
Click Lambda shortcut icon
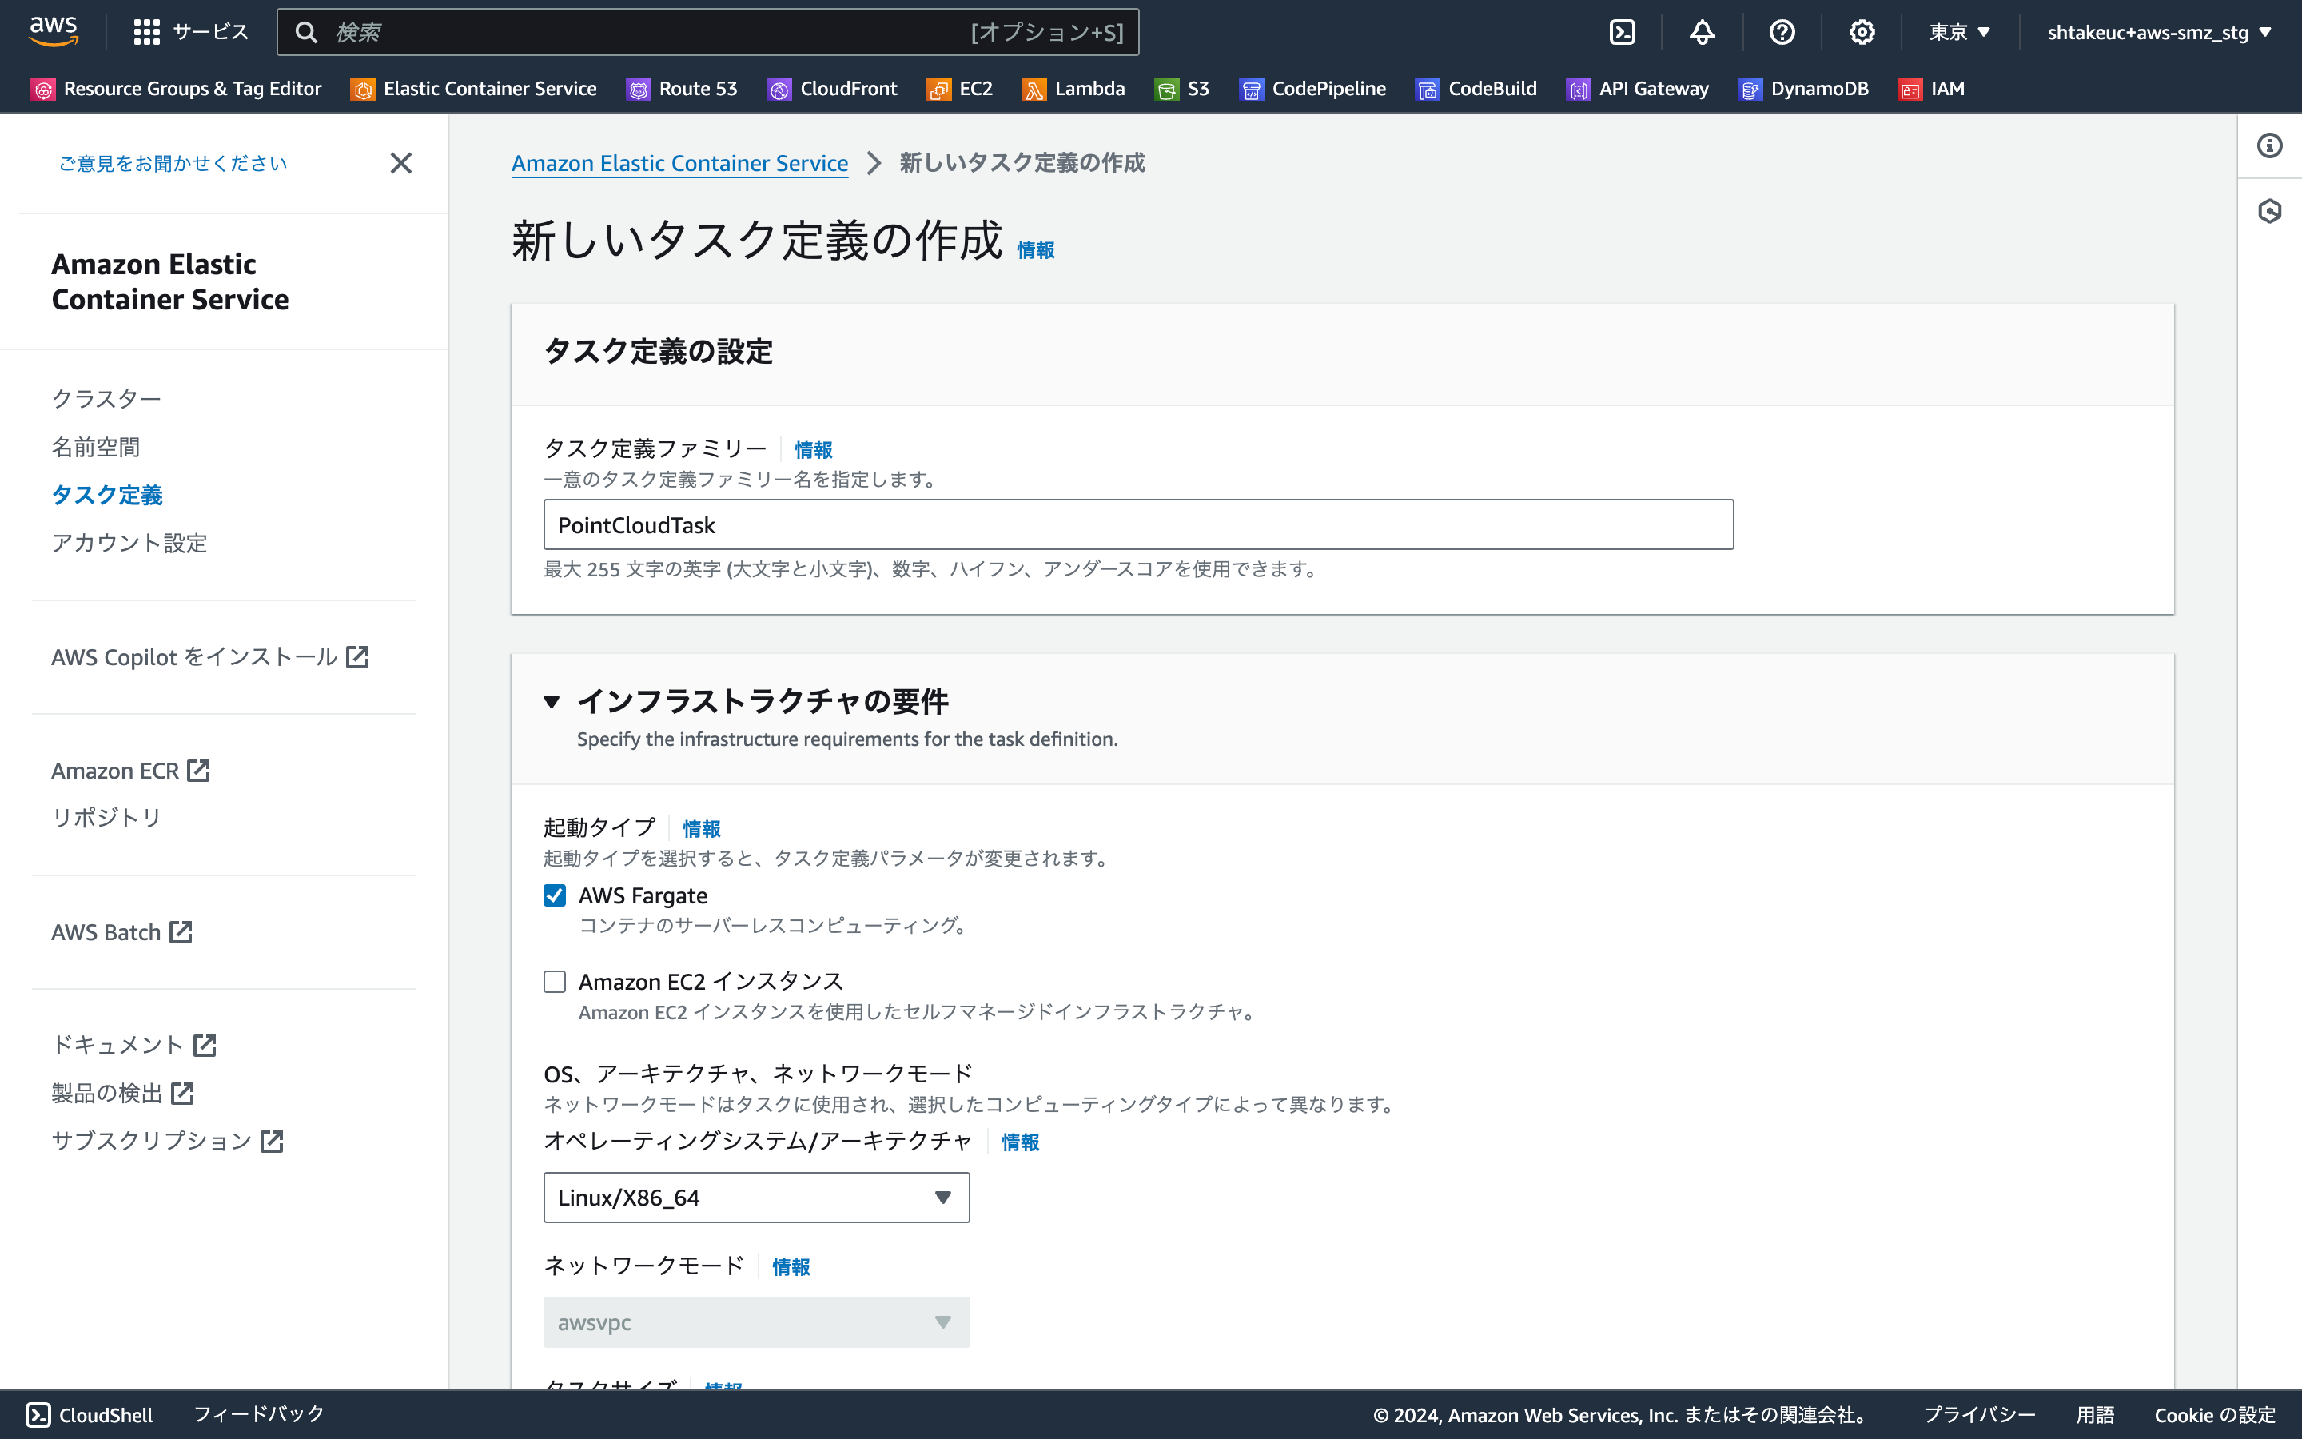(1034, 90)
